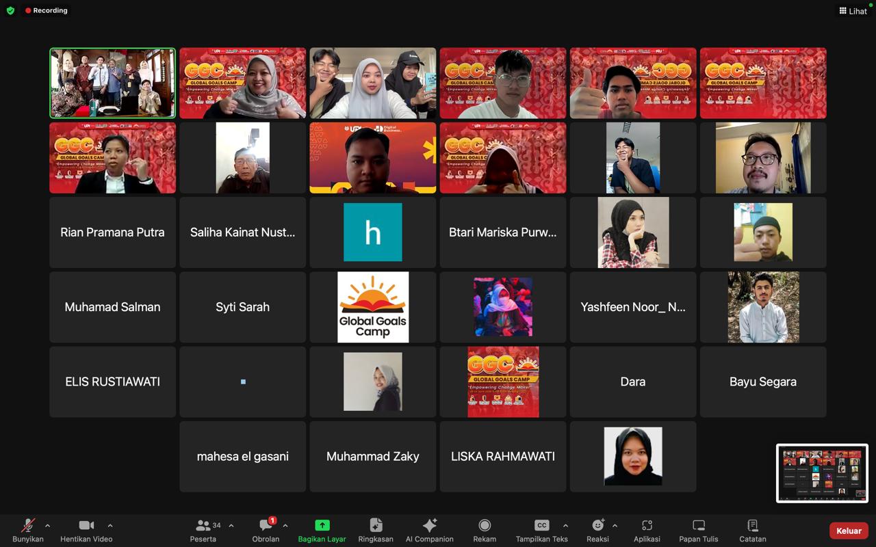The image size is (876, 547).
Task: Select the tile with tiny blue square
Action: point(242,382)
